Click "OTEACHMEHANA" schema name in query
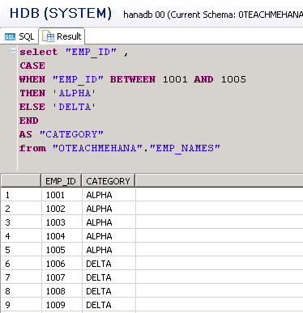Screen dimensions: 303x313 tap(97, 148)
